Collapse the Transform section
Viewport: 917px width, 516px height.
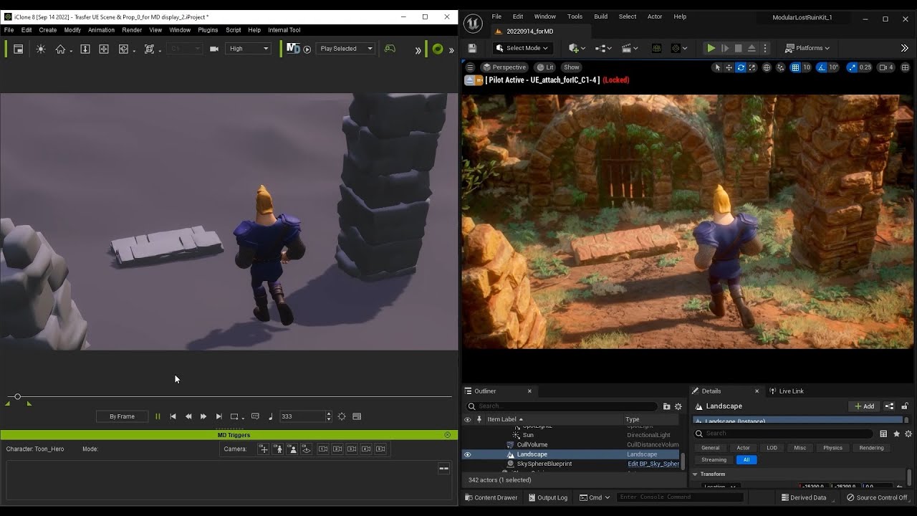(x=695, y=474)
